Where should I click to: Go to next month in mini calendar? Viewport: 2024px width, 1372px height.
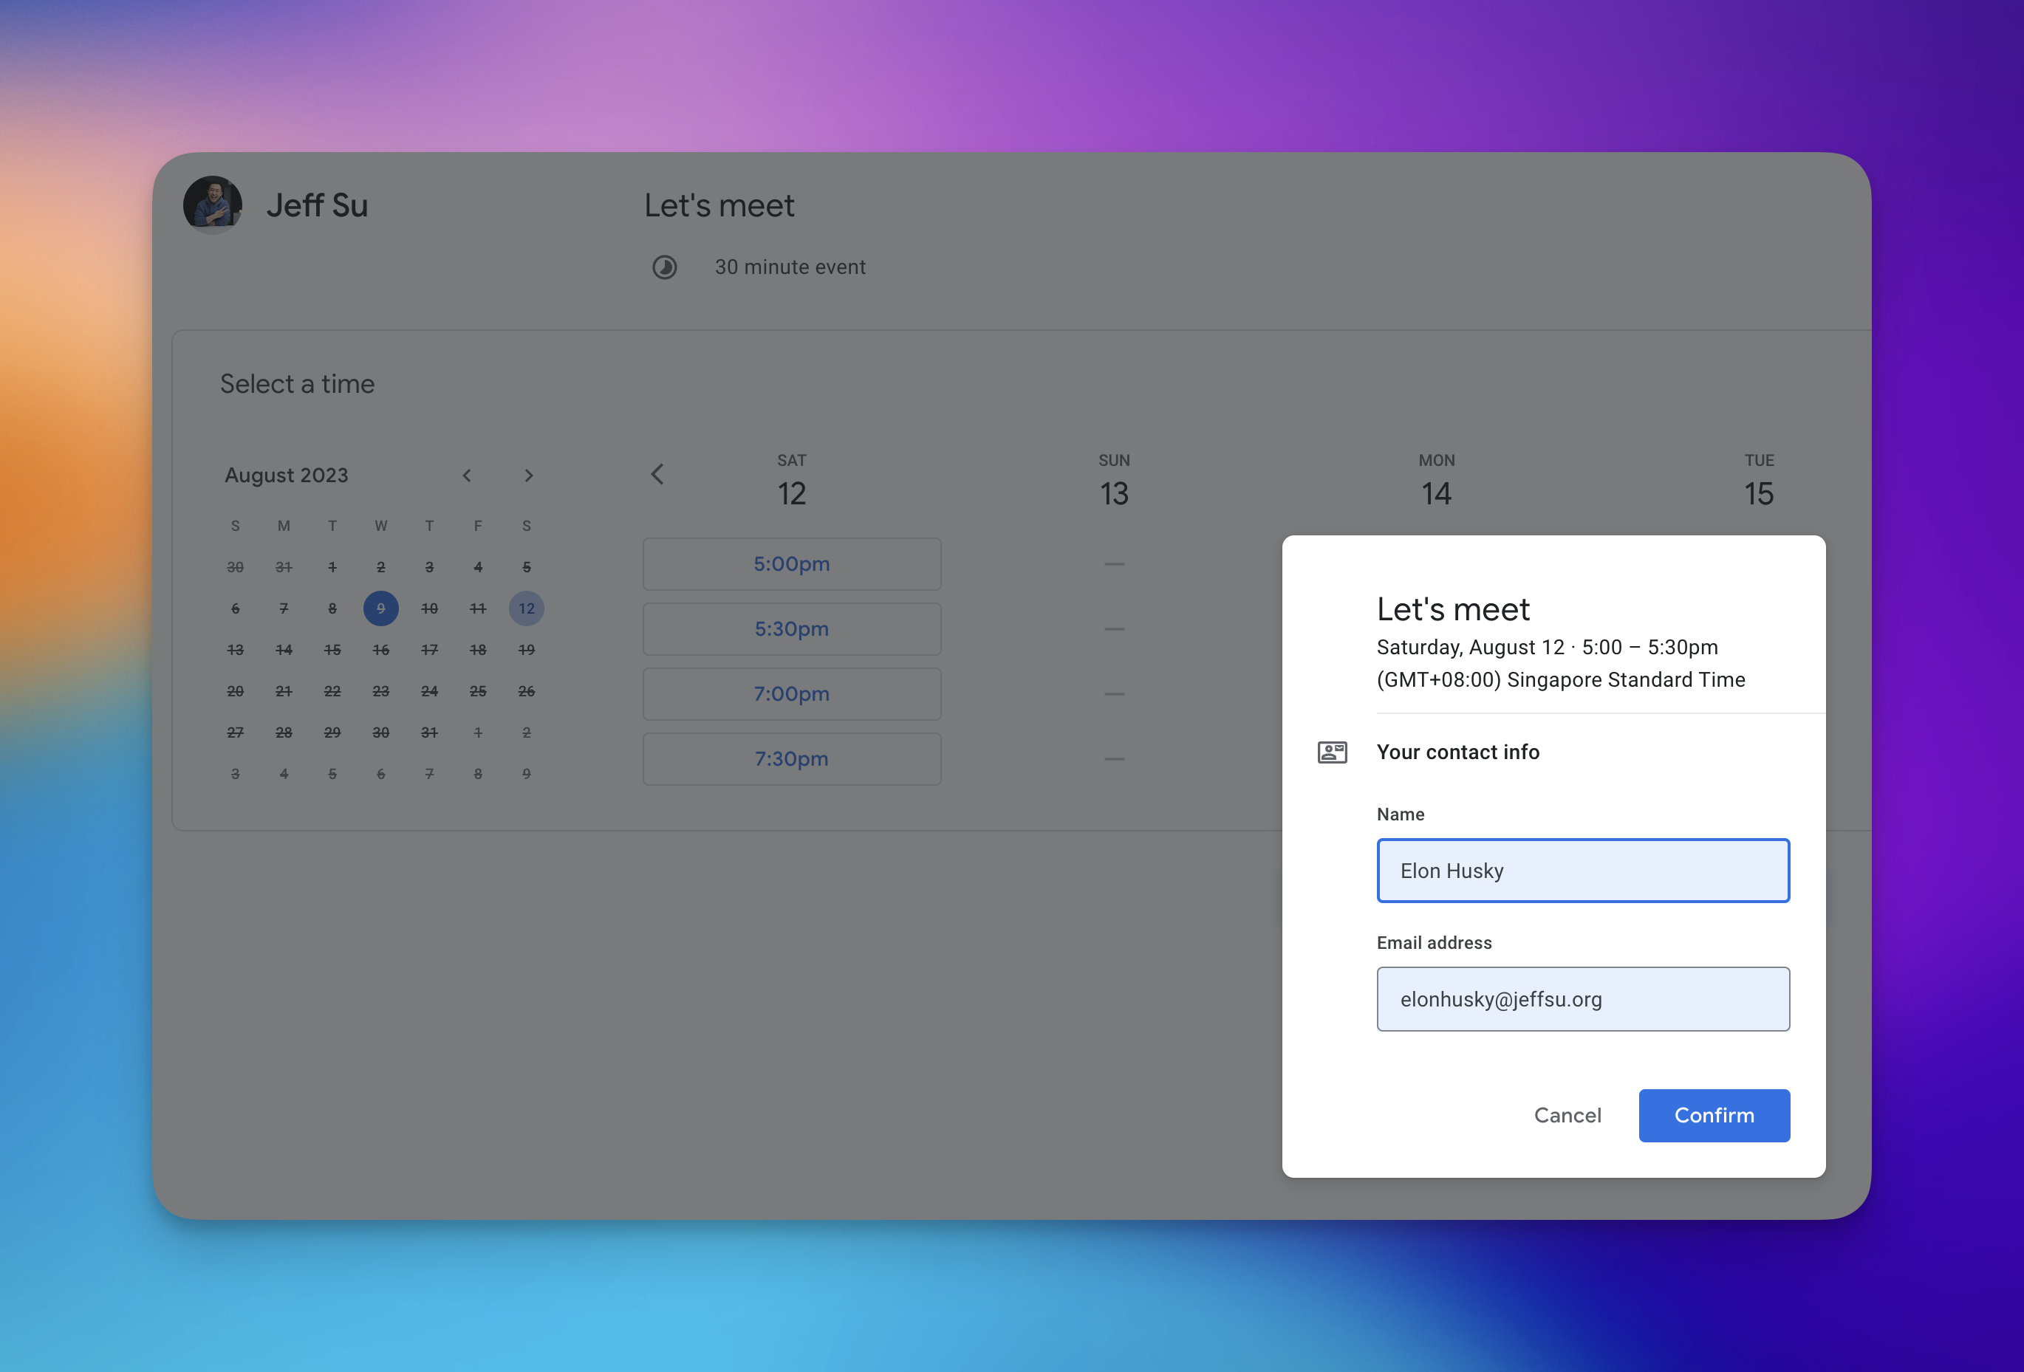pyautogui.click(x=529, y=476)
